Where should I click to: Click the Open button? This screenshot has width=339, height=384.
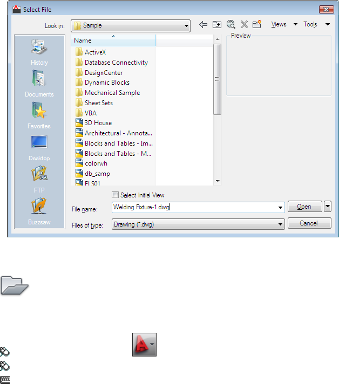click(304, 206)
